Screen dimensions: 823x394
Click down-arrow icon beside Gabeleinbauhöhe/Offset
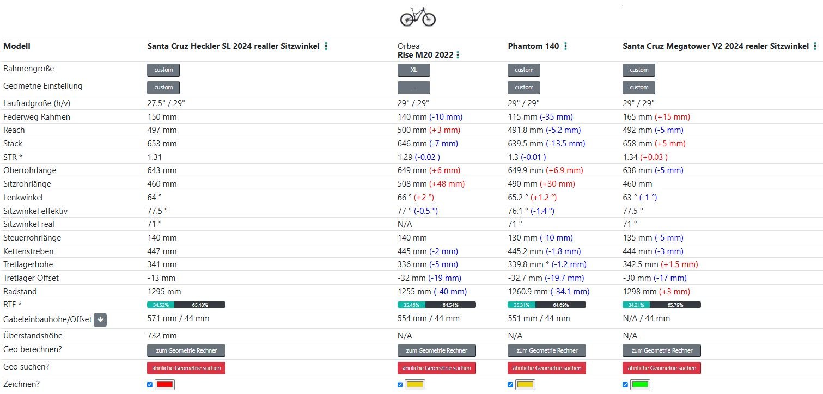point(100,320)
